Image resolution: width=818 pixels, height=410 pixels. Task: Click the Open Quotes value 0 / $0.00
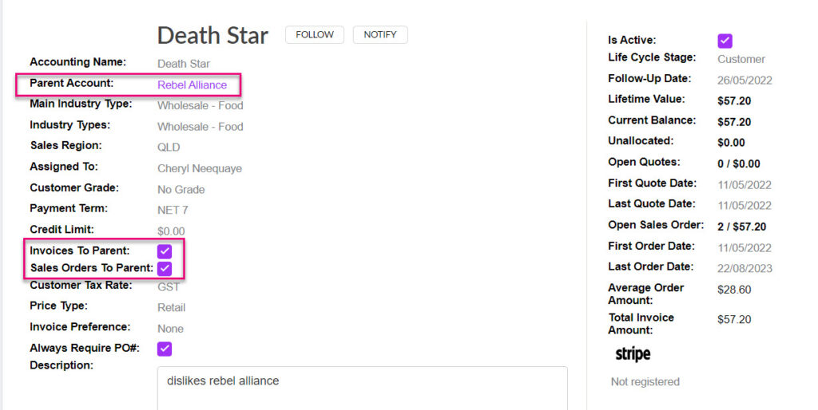[739, 164]
